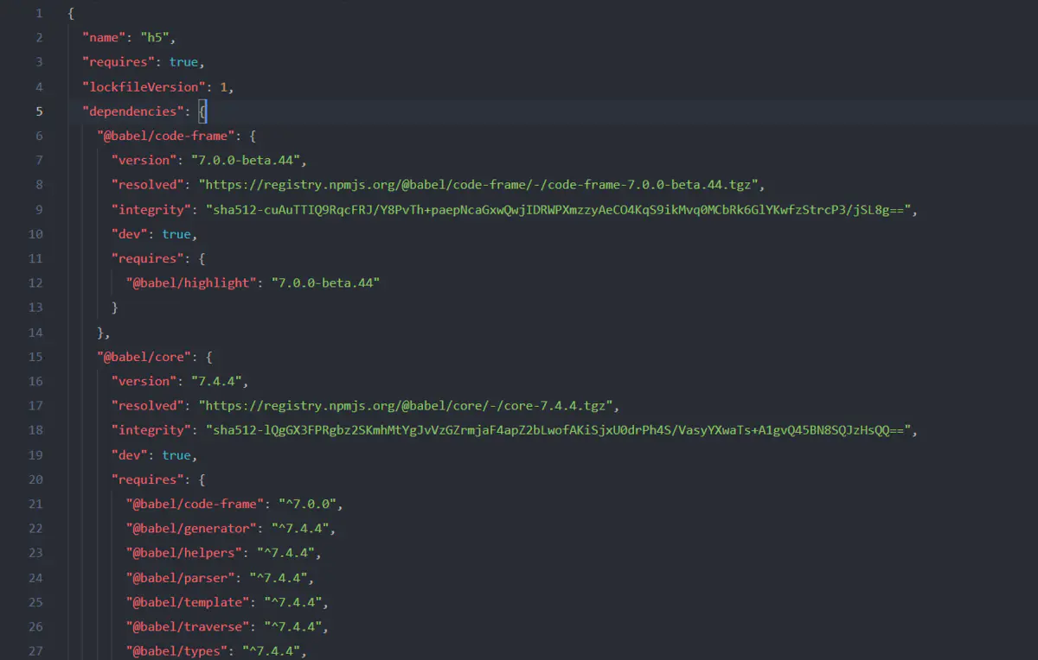Click the "resolved" key on line 8
This screenshot has height=660, width=1038.
(148, 185)
